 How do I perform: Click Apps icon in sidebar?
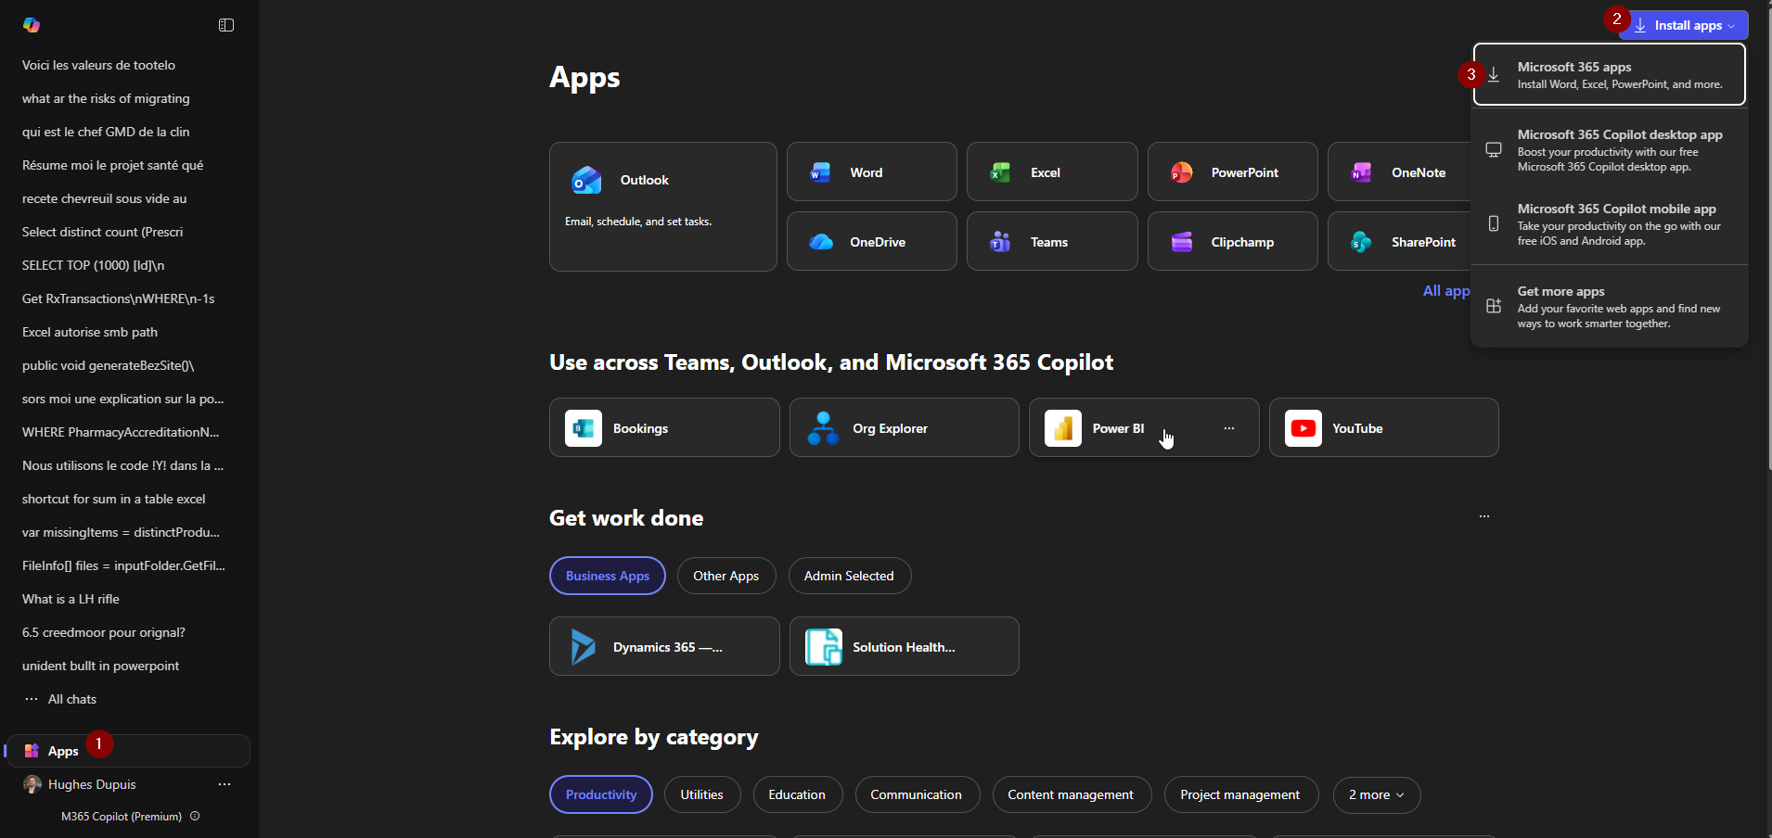32,751
